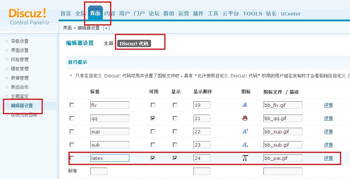The image size is (350, 179).
Task: Open 编辑器设置 in the sidebar
Action: [22, 106]
